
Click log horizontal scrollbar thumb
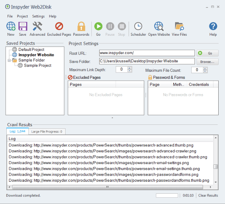pyautogui.click(x=108, y=187)
